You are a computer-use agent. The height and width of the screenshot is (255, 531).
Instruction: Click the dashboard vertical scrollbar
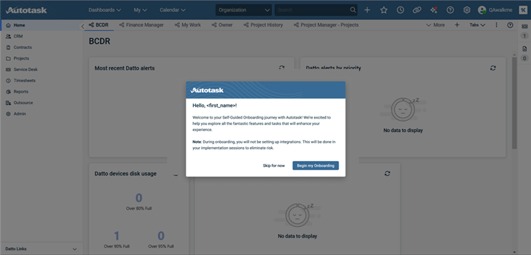click(514, 103)
